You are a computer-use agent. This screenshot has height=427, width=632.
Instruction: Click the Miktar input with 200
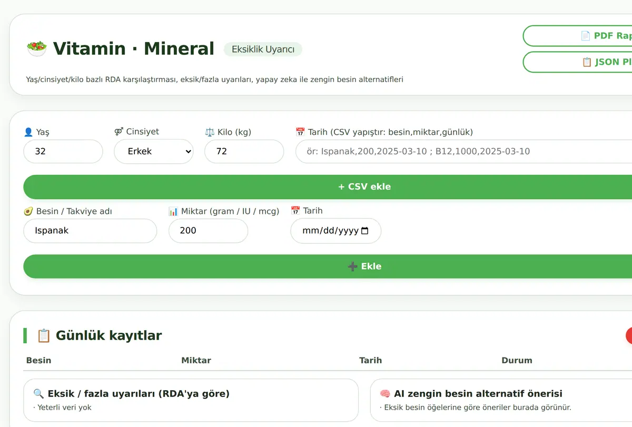[208, 231]
